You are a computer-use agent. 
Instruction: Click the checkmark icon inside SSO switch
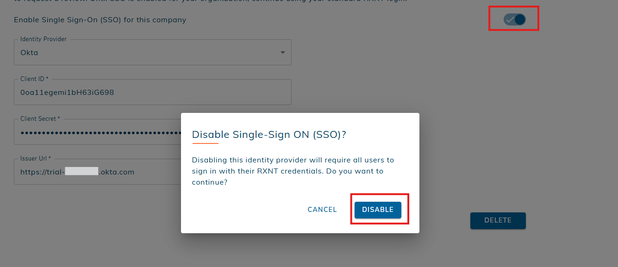[510, 19]
